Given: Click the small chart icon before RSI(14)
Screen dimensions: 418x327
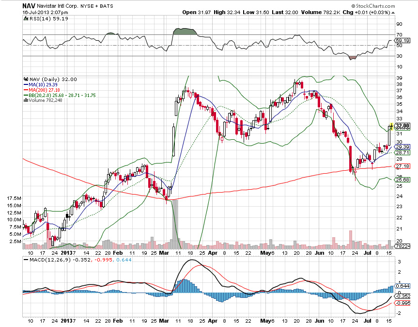Looking at the screenshot, I should coord(25,18).
